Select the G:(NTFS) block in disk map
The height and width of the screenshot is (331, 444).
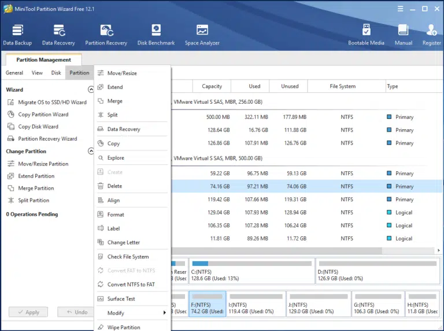(x=378, y=304)
